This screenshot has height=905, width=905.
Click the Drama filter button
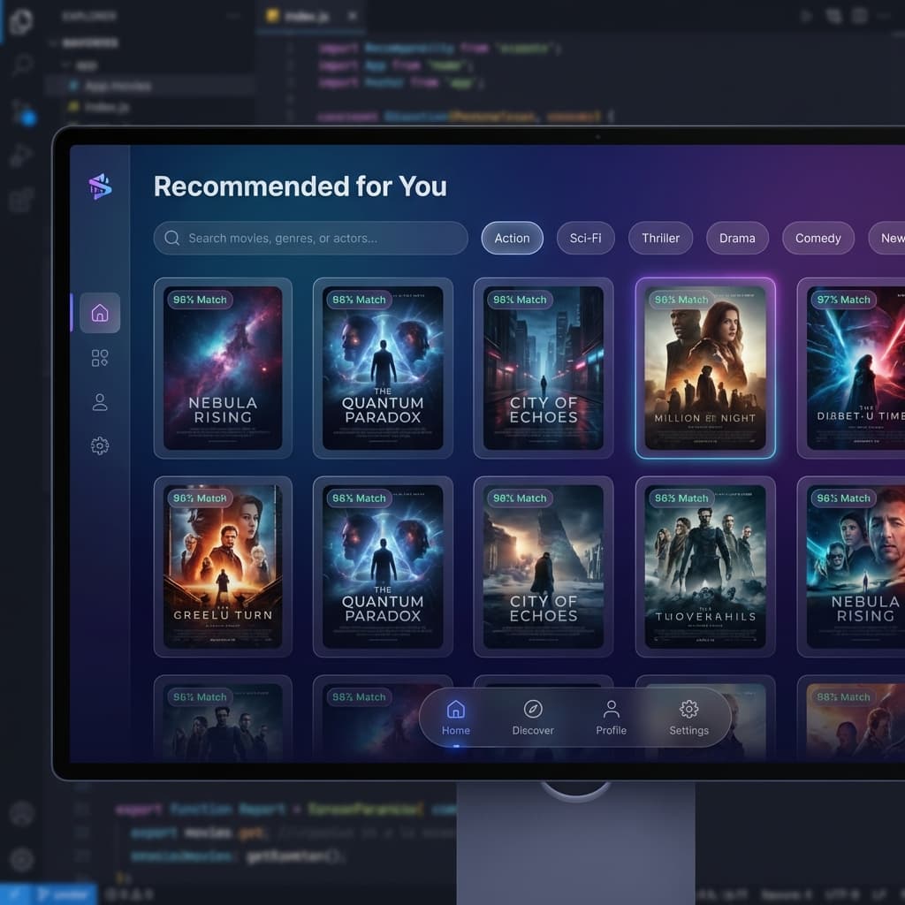click(737, 238)
